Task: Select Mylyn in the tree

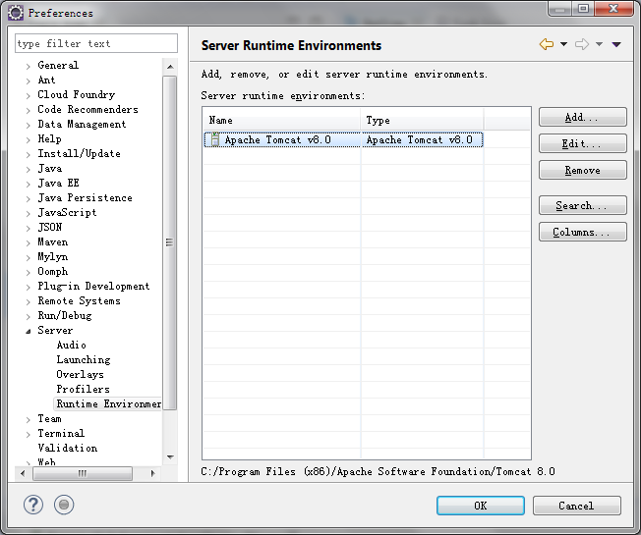Action: 53,256
